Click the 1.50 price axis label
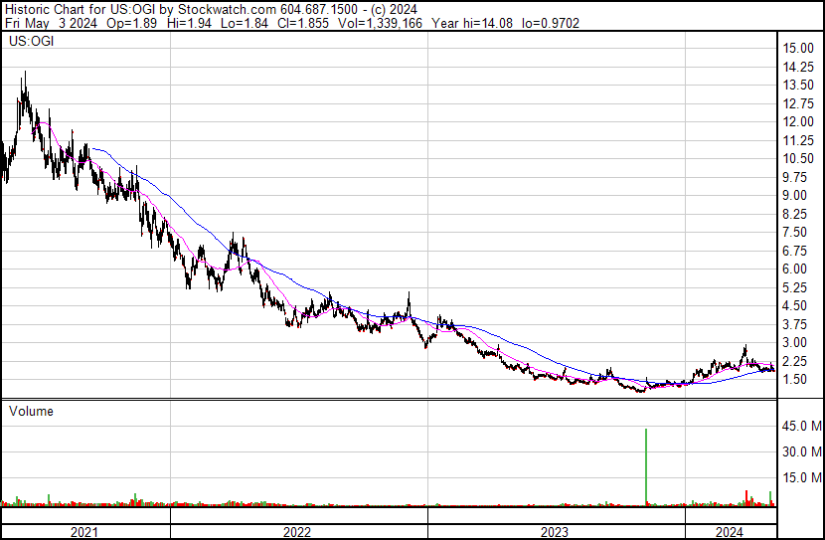825x540 pixels. coord(795,380)
